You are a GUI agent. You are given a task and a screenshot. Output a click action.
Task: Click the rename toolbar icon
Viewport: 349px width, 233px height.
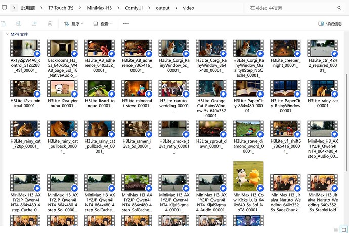(x=19, y=24)
